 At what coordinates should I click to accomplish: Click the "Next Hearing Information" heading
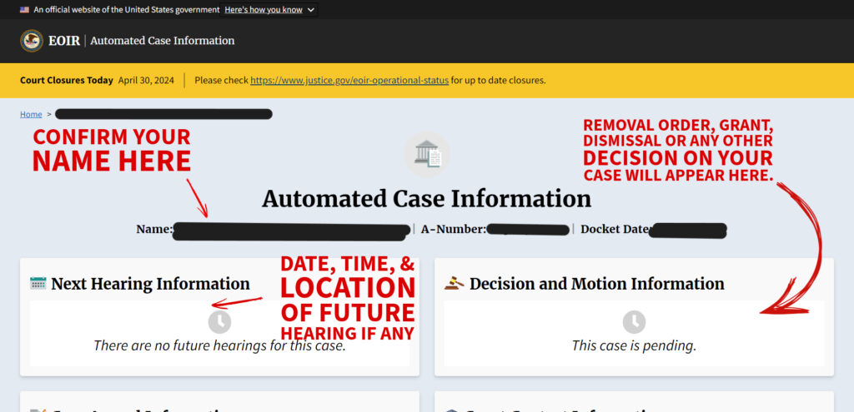pyautogui.click(x=150, y=284)
